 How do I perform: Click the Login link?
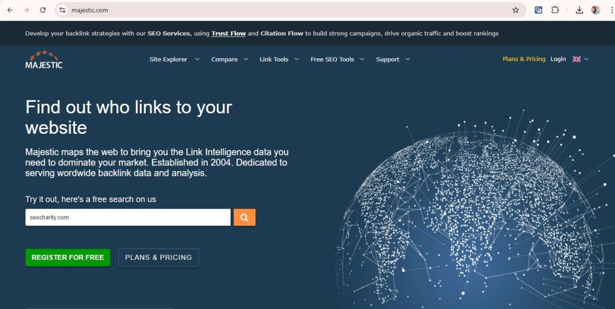558,59
